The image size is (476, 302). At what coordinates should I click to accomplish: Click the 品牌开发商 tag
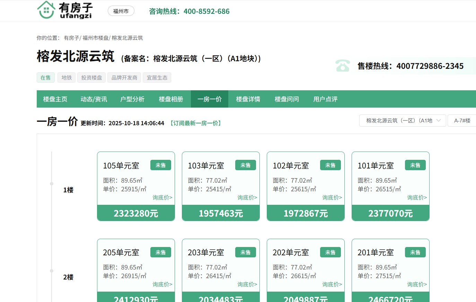124,77
